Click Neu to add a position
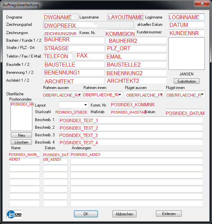 [x=21, y=135]
